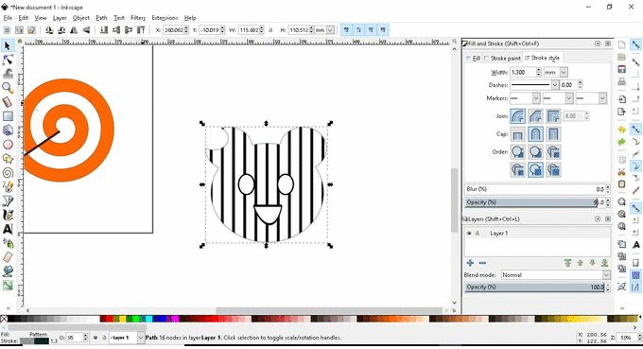Image resolution: width=643 pixels, height=349 pixels.
Task: Delete current layer with minus button
Action: click(482, 263)
